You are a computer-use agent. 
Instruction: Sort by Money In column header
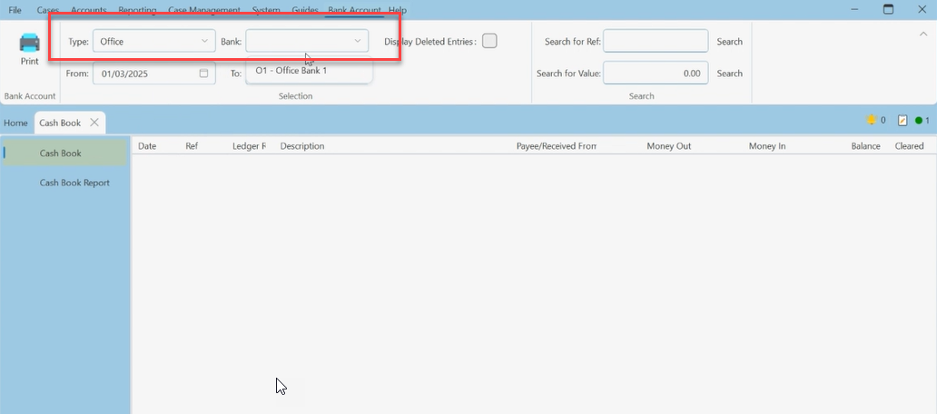pos(766,146)
